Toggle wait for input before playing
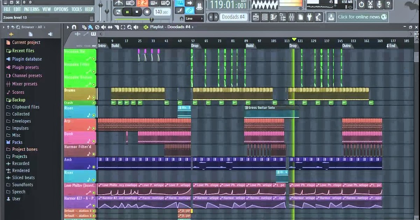Screen dimensions: 420x220 click(130, 3)
